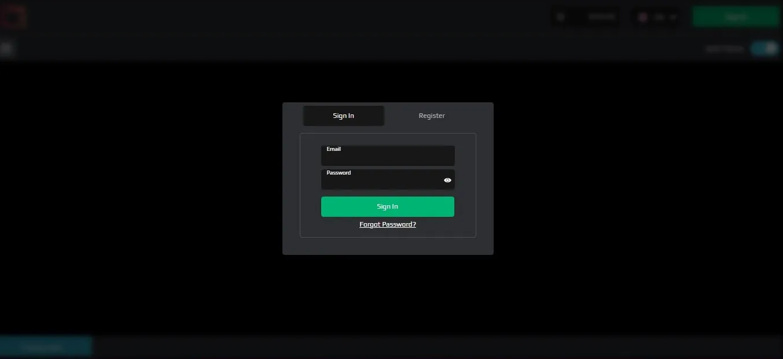Open the blurred round menu icon under the logo

pyautogui.click(x=6, y=49)
